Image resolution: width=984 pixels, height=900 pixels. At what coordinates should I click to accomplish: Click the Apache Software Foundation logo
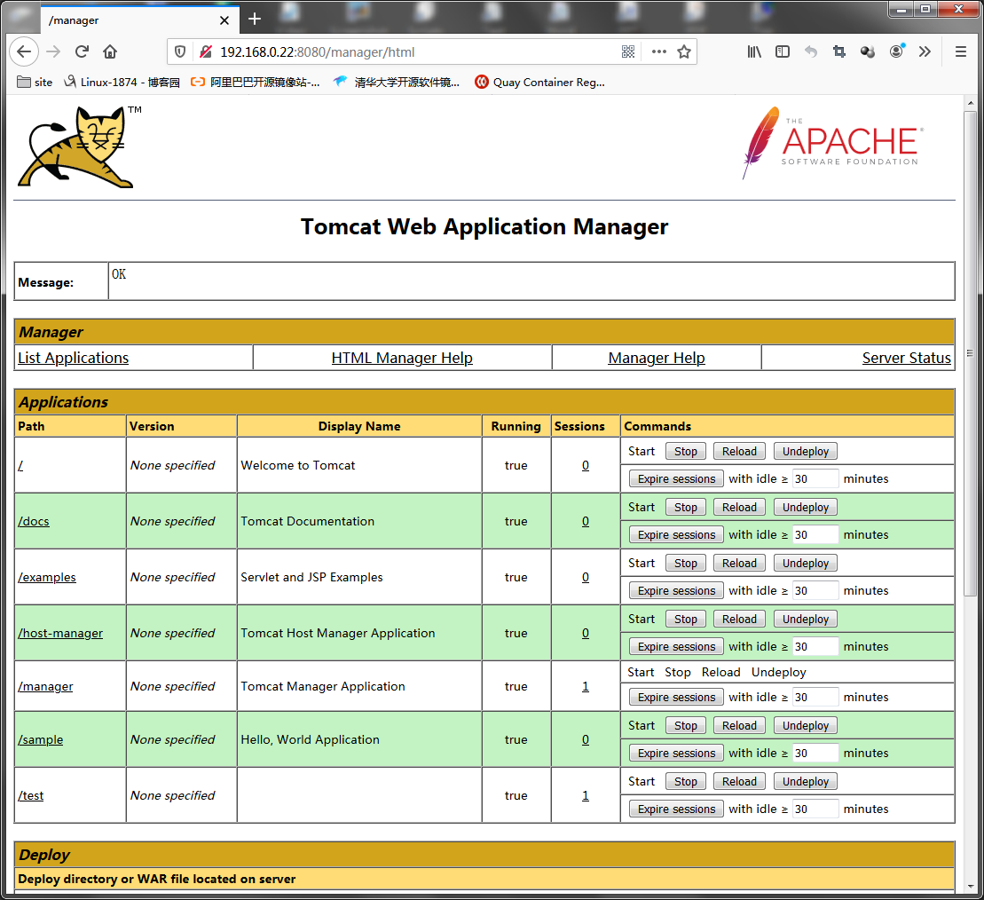click(833, 143)
